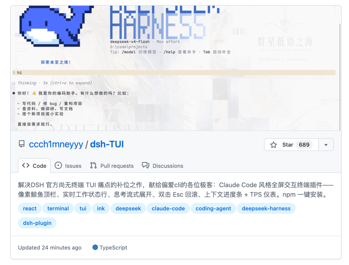
Task: Open the dsh-TUI repository link
Action: [x=107, y=144]
